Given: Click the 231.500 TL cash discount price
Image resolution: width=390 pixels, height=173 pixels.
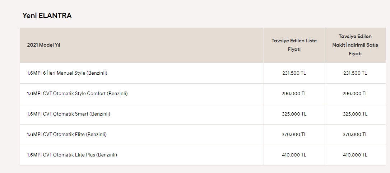Looking at the screenshot, I should click(355, 73).
